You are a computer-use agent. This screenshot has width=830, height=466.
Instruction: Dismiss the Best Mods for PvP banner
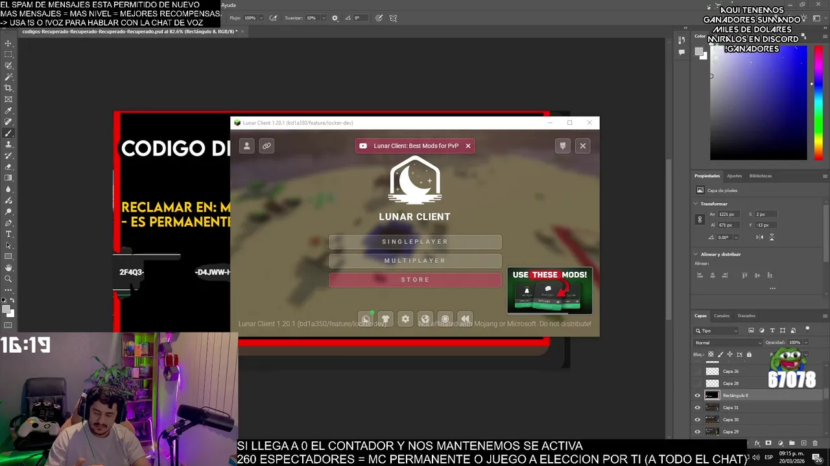pyautogui.click(x=468, y=146)
